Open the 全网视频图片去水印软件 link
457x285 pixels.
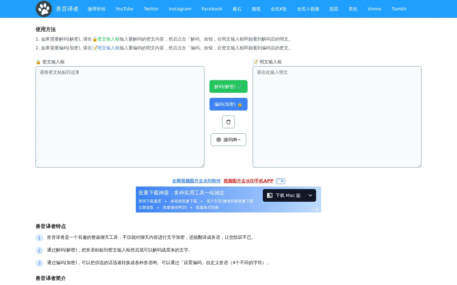pyautogui.click(x=196, y=181)
